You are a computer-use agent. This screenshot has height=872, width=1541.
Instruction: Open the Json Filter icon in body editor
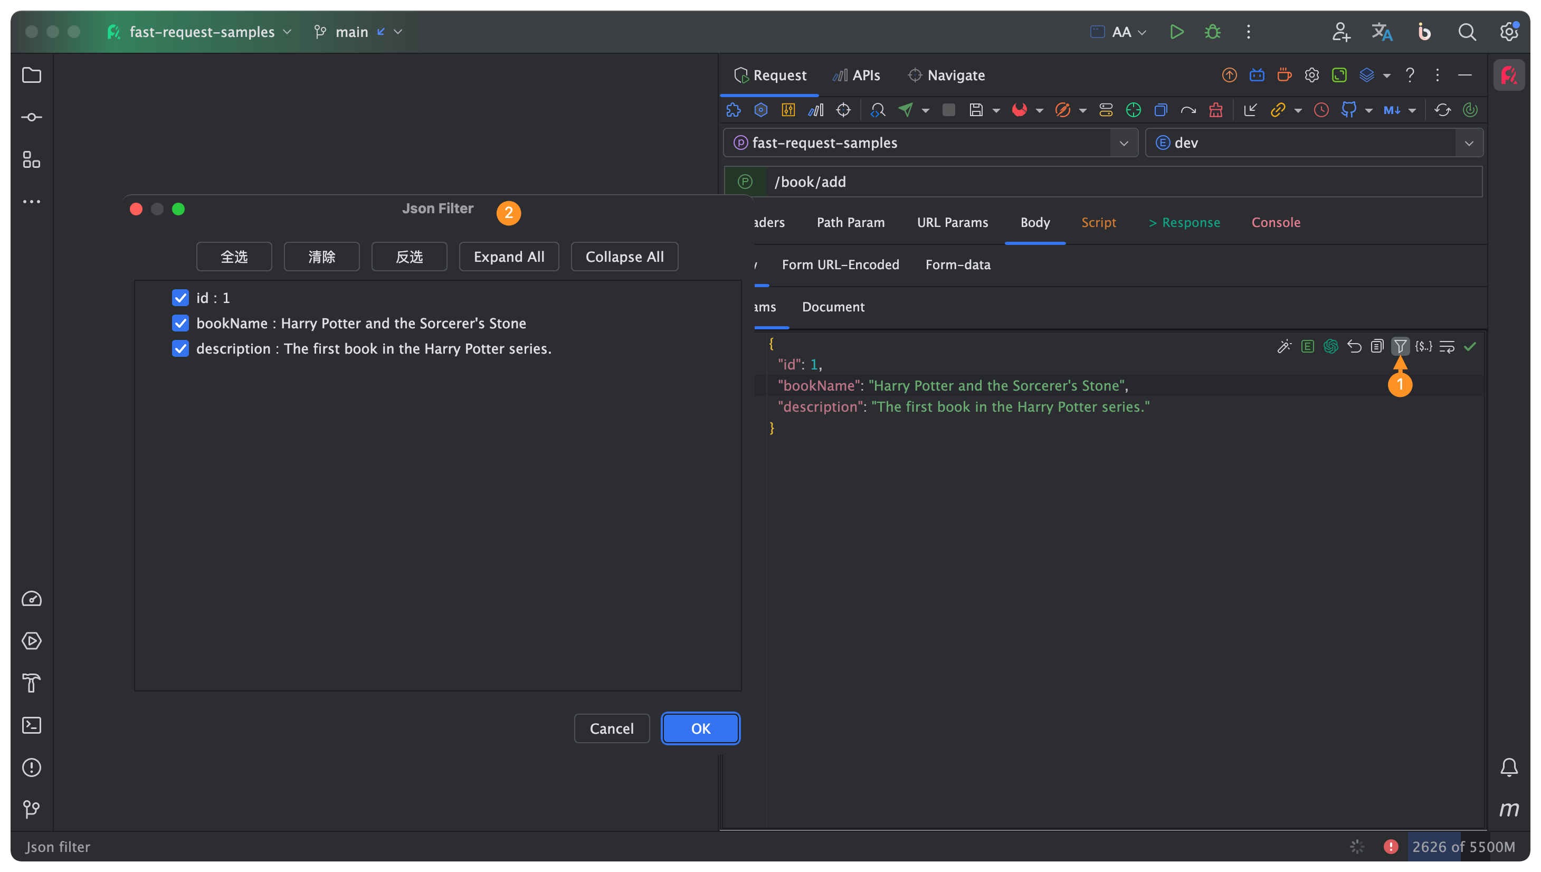tap(1401, 346)
